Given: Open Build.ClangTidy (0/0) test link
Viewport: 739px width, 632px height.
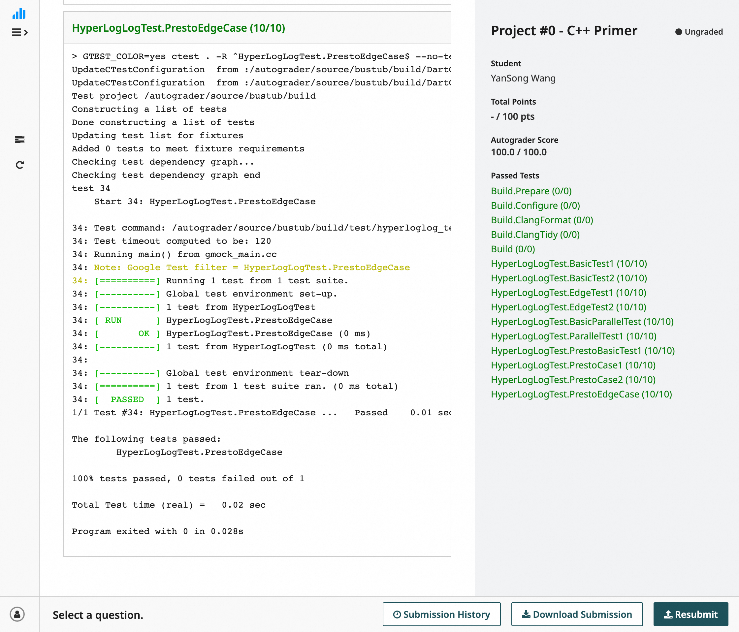Looking at the screenshot, I should point(535,234).
